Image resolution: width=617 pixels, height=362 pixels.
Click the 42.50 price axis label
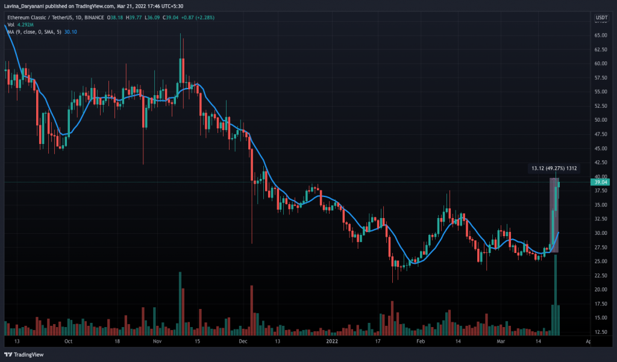click(x=601, y=163)
